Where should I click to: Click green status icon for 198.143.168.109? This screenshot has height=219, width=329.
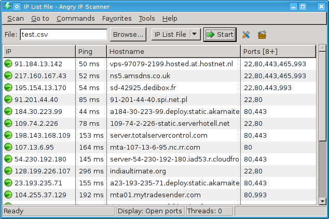click(x=8, y=135)
